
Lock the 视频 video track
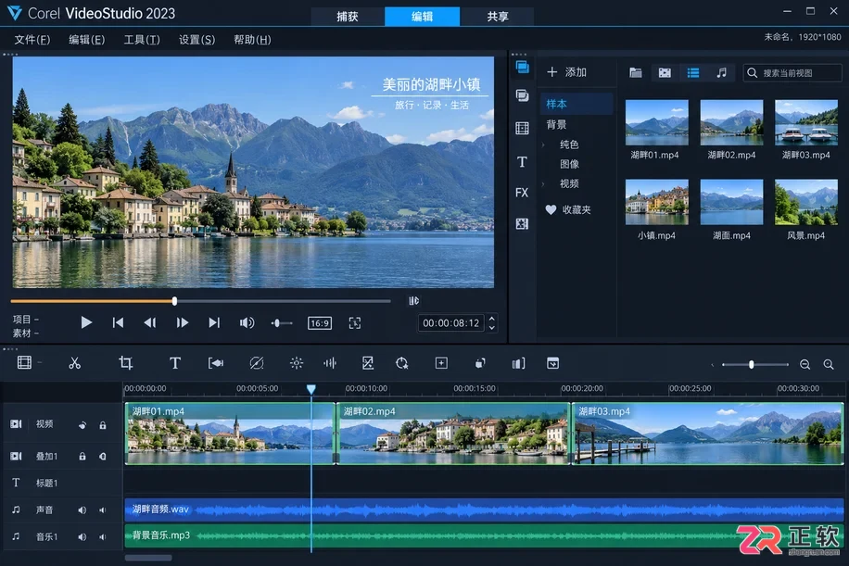click(x=102, y=425)
